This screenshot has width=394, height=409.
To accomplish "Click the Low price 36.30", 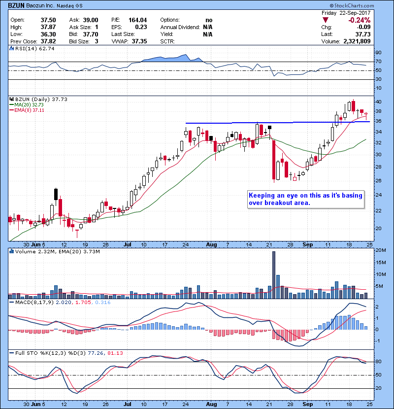I will click(48, 34).
